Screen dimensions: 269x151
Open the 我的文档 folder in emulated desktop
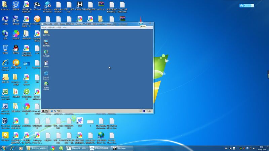46,32
